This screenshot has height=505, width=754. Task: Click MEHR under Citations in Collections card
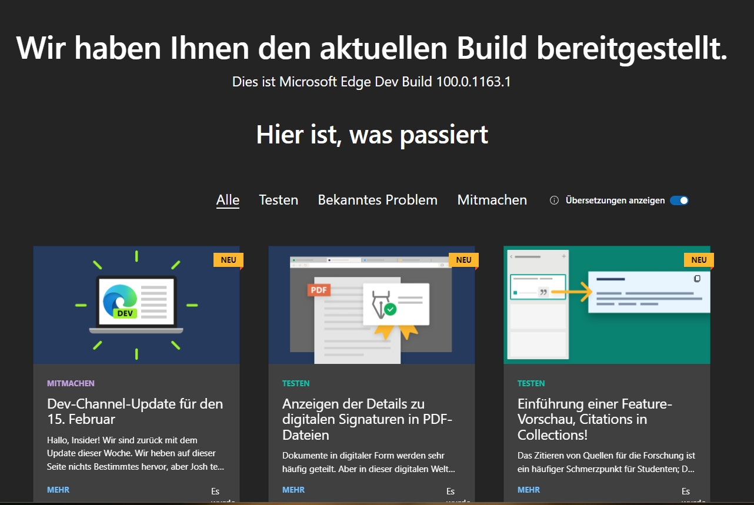(529, 490)
